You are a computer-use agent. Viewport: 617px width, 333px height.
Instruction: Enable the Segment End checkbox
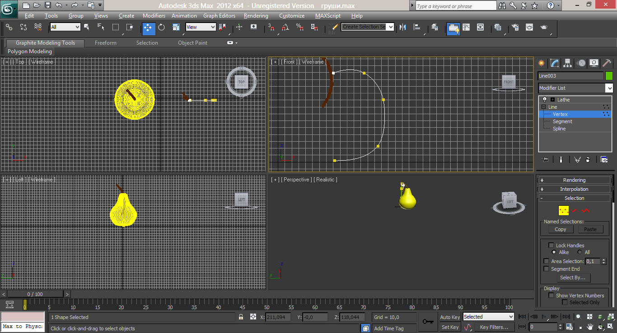547,269
